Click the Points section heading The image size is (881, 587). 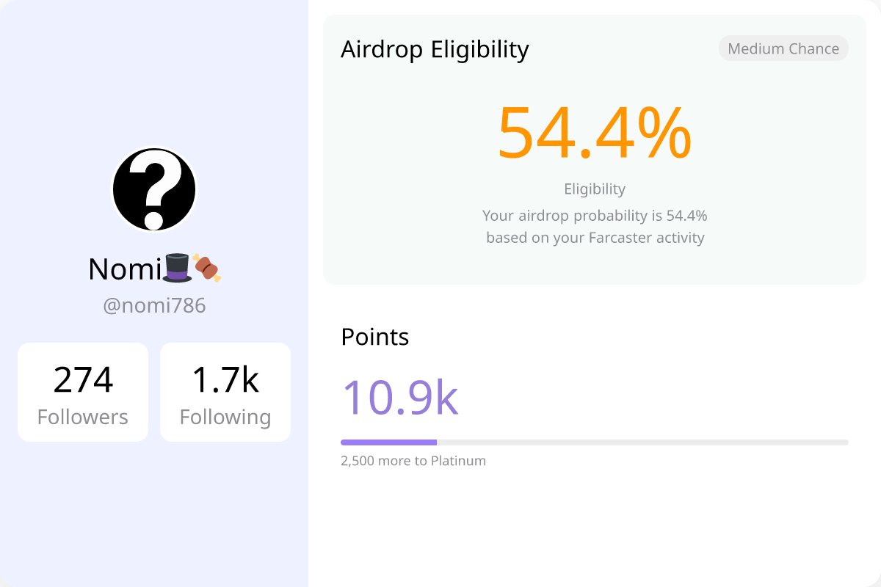pyautogui.click(x=375, y=337)
